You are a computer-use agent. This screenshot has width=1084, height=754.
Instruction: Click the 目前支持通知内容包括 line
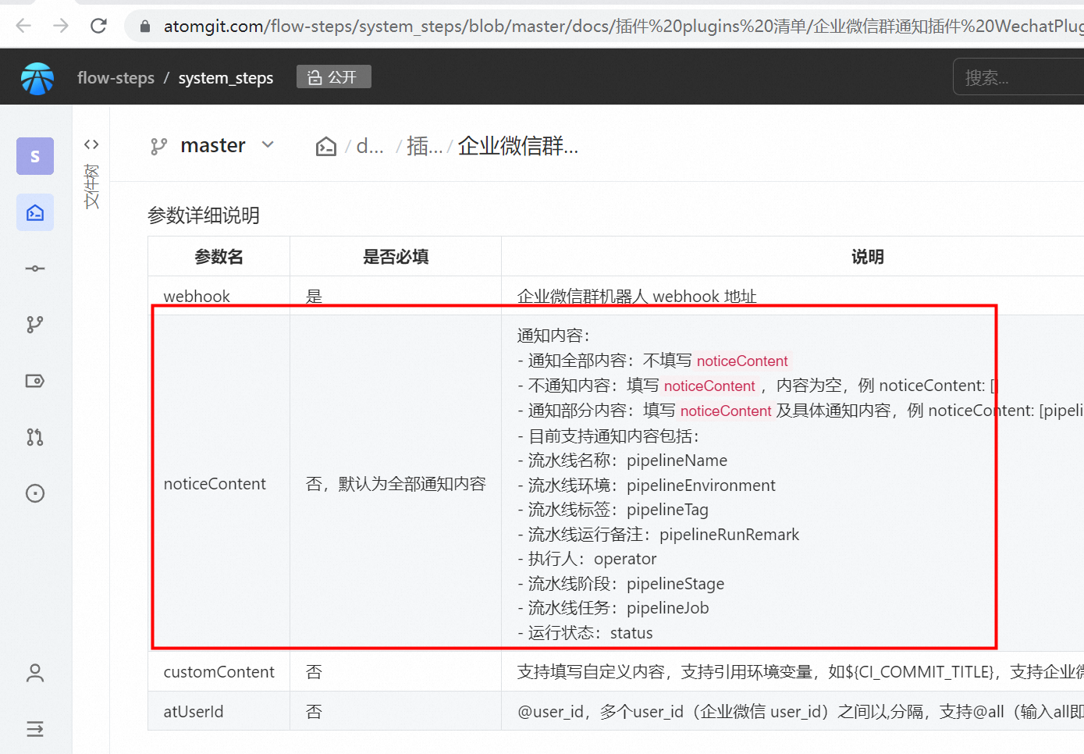(608, 436)
